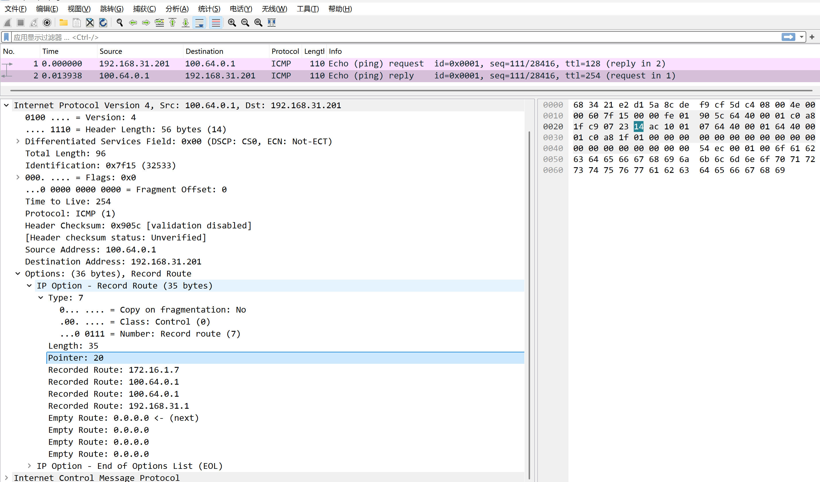Viewport: 820px width, 482px height.
Task: Toggle auto-scroll during live capture
Action: point(199,22)
